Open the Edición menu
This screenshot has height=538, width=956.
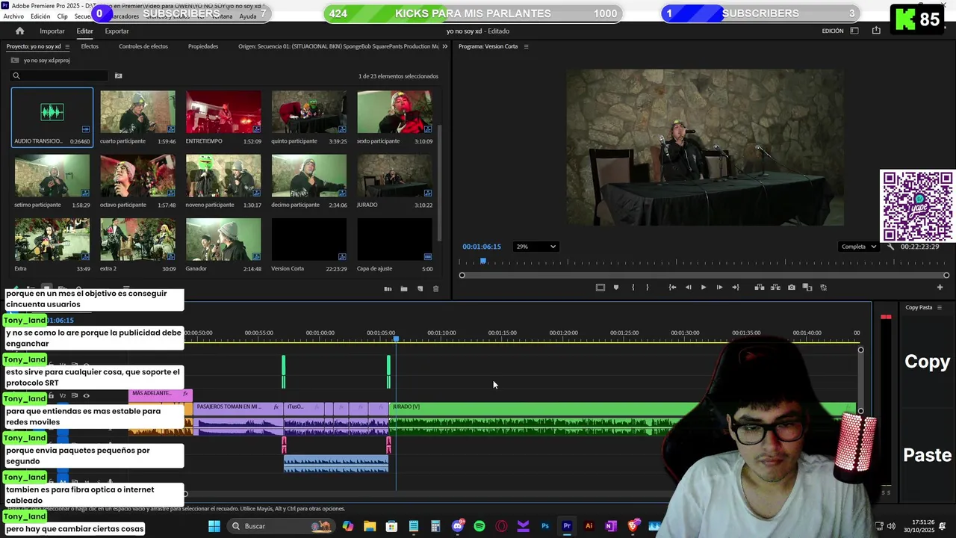click(x=40, y=16)
